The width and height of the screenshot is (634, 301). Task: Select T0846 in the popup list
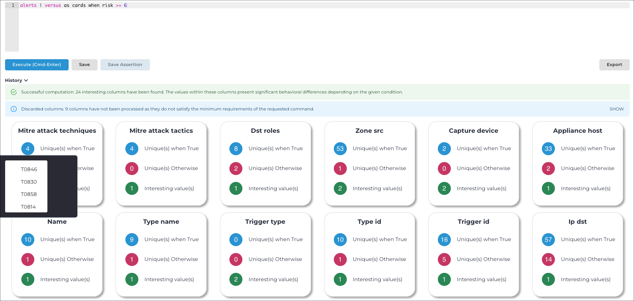tap(29, 169)
